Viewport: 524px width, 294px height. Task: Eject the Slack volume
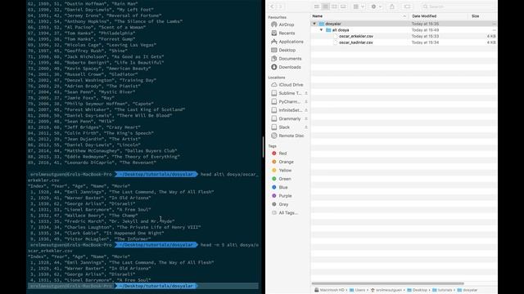click(x=306, y=127)
